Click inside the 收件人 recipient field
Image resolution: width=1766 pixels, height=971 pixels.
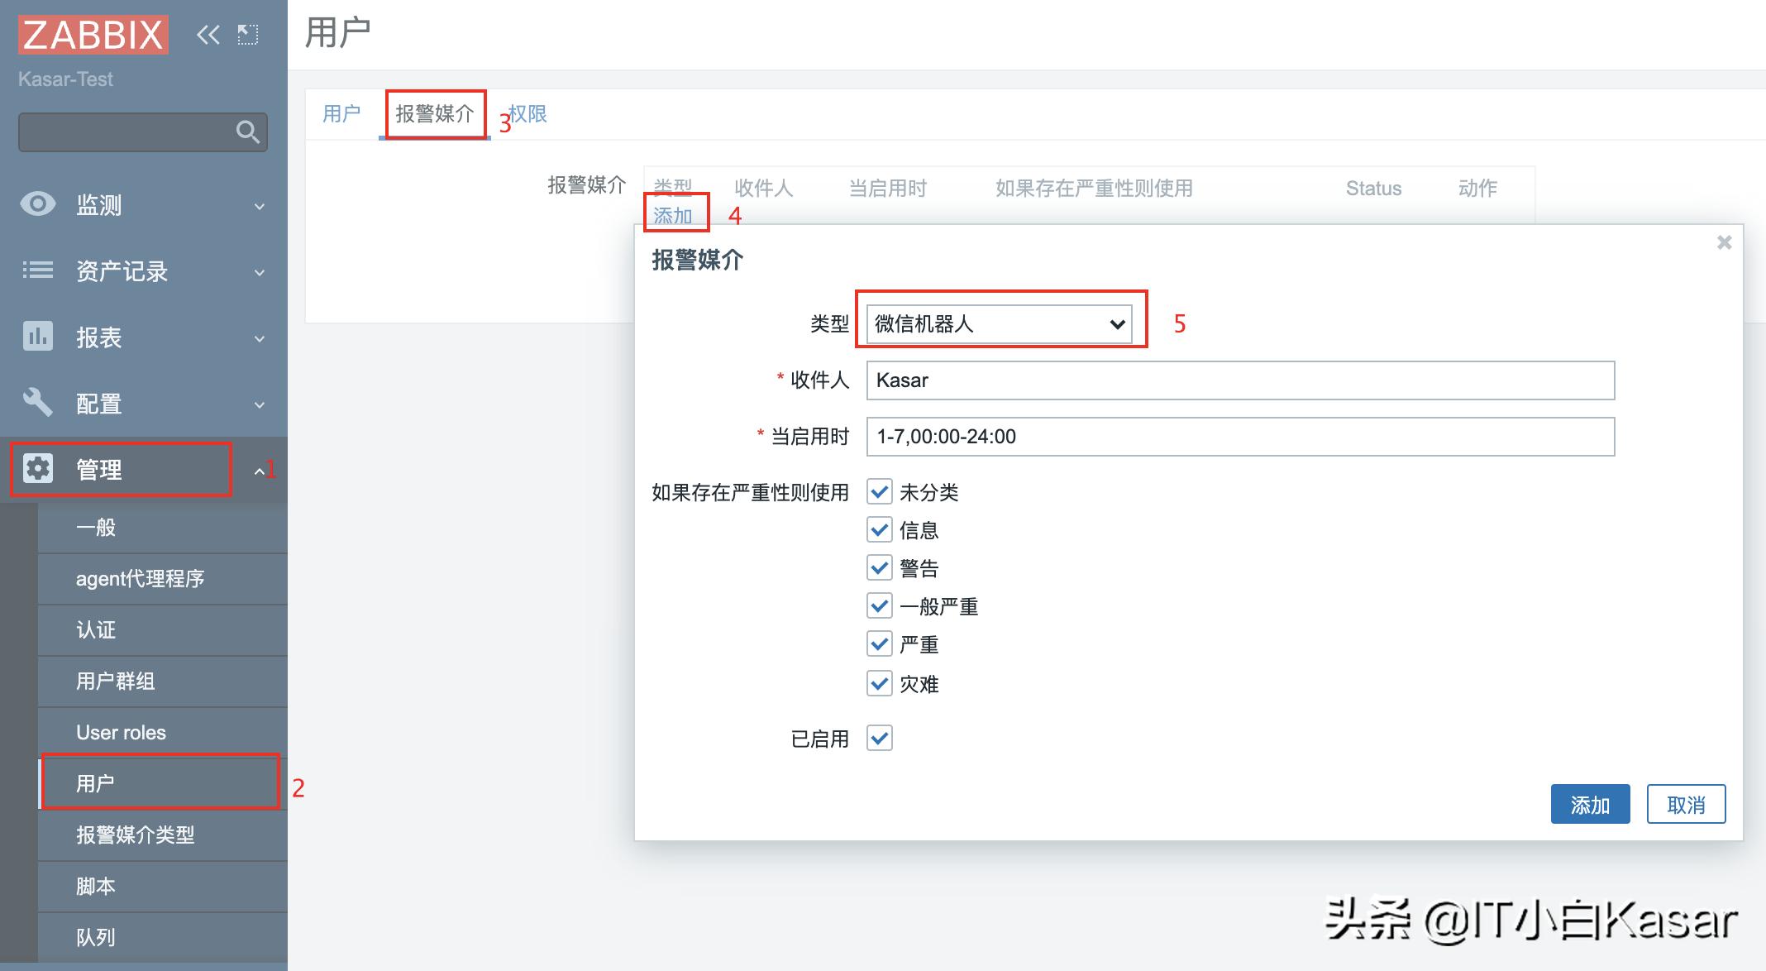[x=1239, y=380]
